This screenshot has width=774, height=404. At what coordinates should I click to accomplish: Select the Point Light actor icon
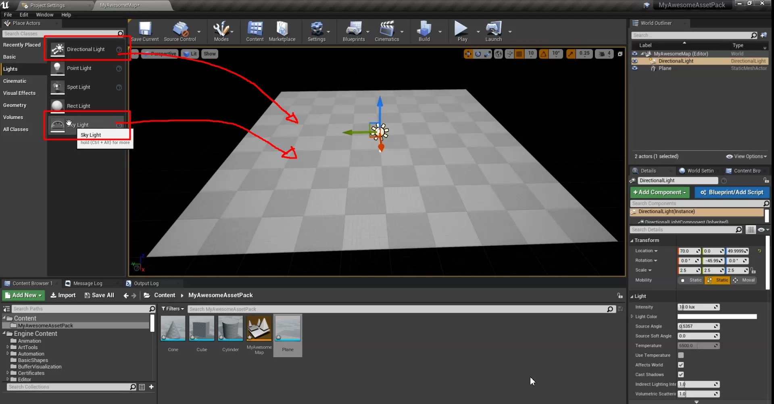58,68
